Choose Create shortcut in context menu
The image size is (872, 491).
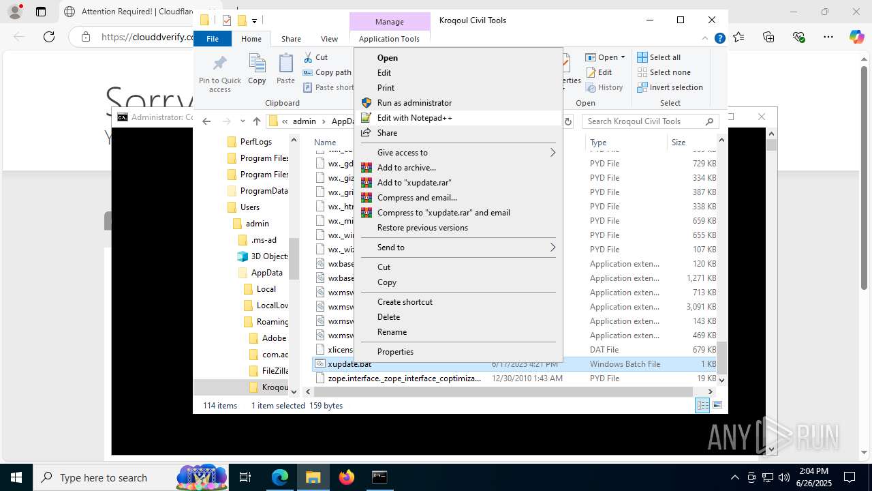tap(459, 302)
